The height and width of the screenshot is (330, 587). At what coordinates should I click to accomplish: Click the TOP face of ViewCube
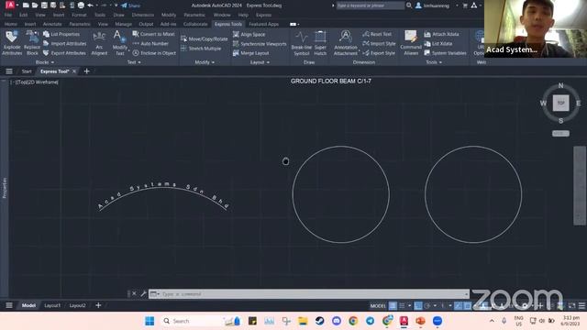point(560,103)
